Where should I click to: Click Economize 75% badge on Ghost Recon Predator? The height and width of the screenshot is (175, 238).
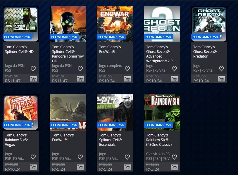(x=205, y=37)
